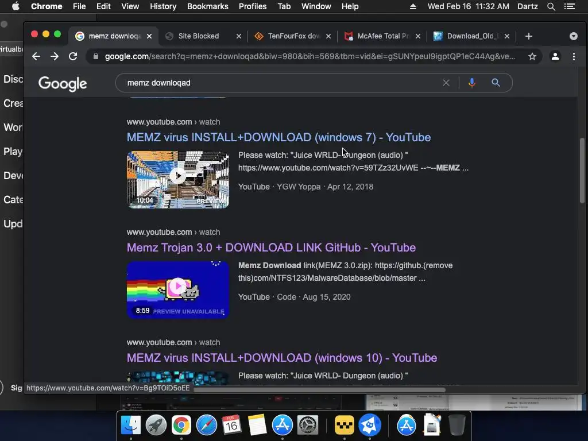588x441 pixels.
Task: Switch to the McAfee Total Protection tab
Action: pyautogui.click(x=379, y=36)
